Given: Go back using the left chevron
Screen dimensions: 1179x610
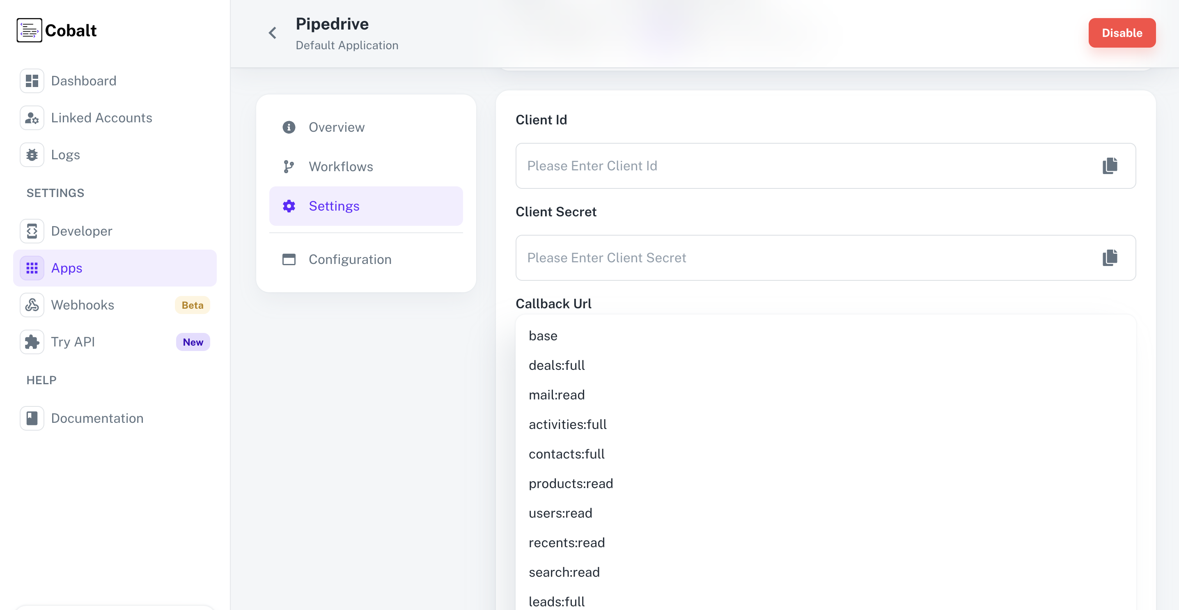Looking at the screenshot, I should pos(272,33).
